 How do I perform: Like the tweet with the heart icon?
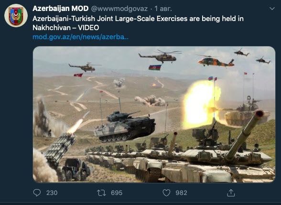tap(166, 193)
